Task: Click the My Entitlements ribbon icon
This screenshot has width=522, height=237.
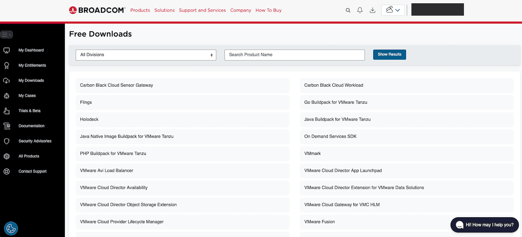Action: tap(6, 66)
